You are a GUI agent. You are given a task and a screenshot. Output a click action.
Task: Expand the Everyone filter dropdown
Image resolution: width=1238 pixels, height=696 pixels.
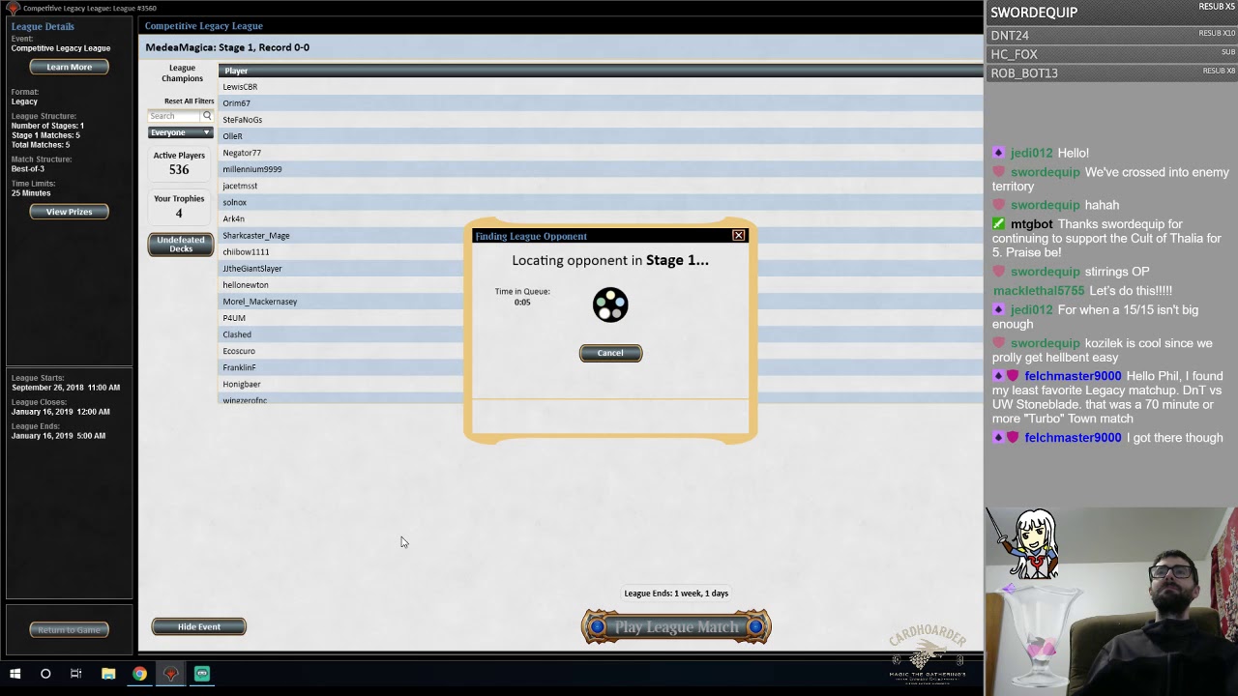[180, 132]
